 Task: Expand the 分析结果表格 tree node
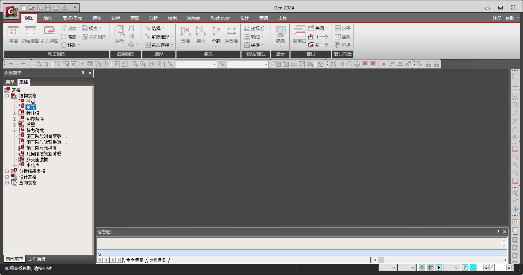point(7,171)
